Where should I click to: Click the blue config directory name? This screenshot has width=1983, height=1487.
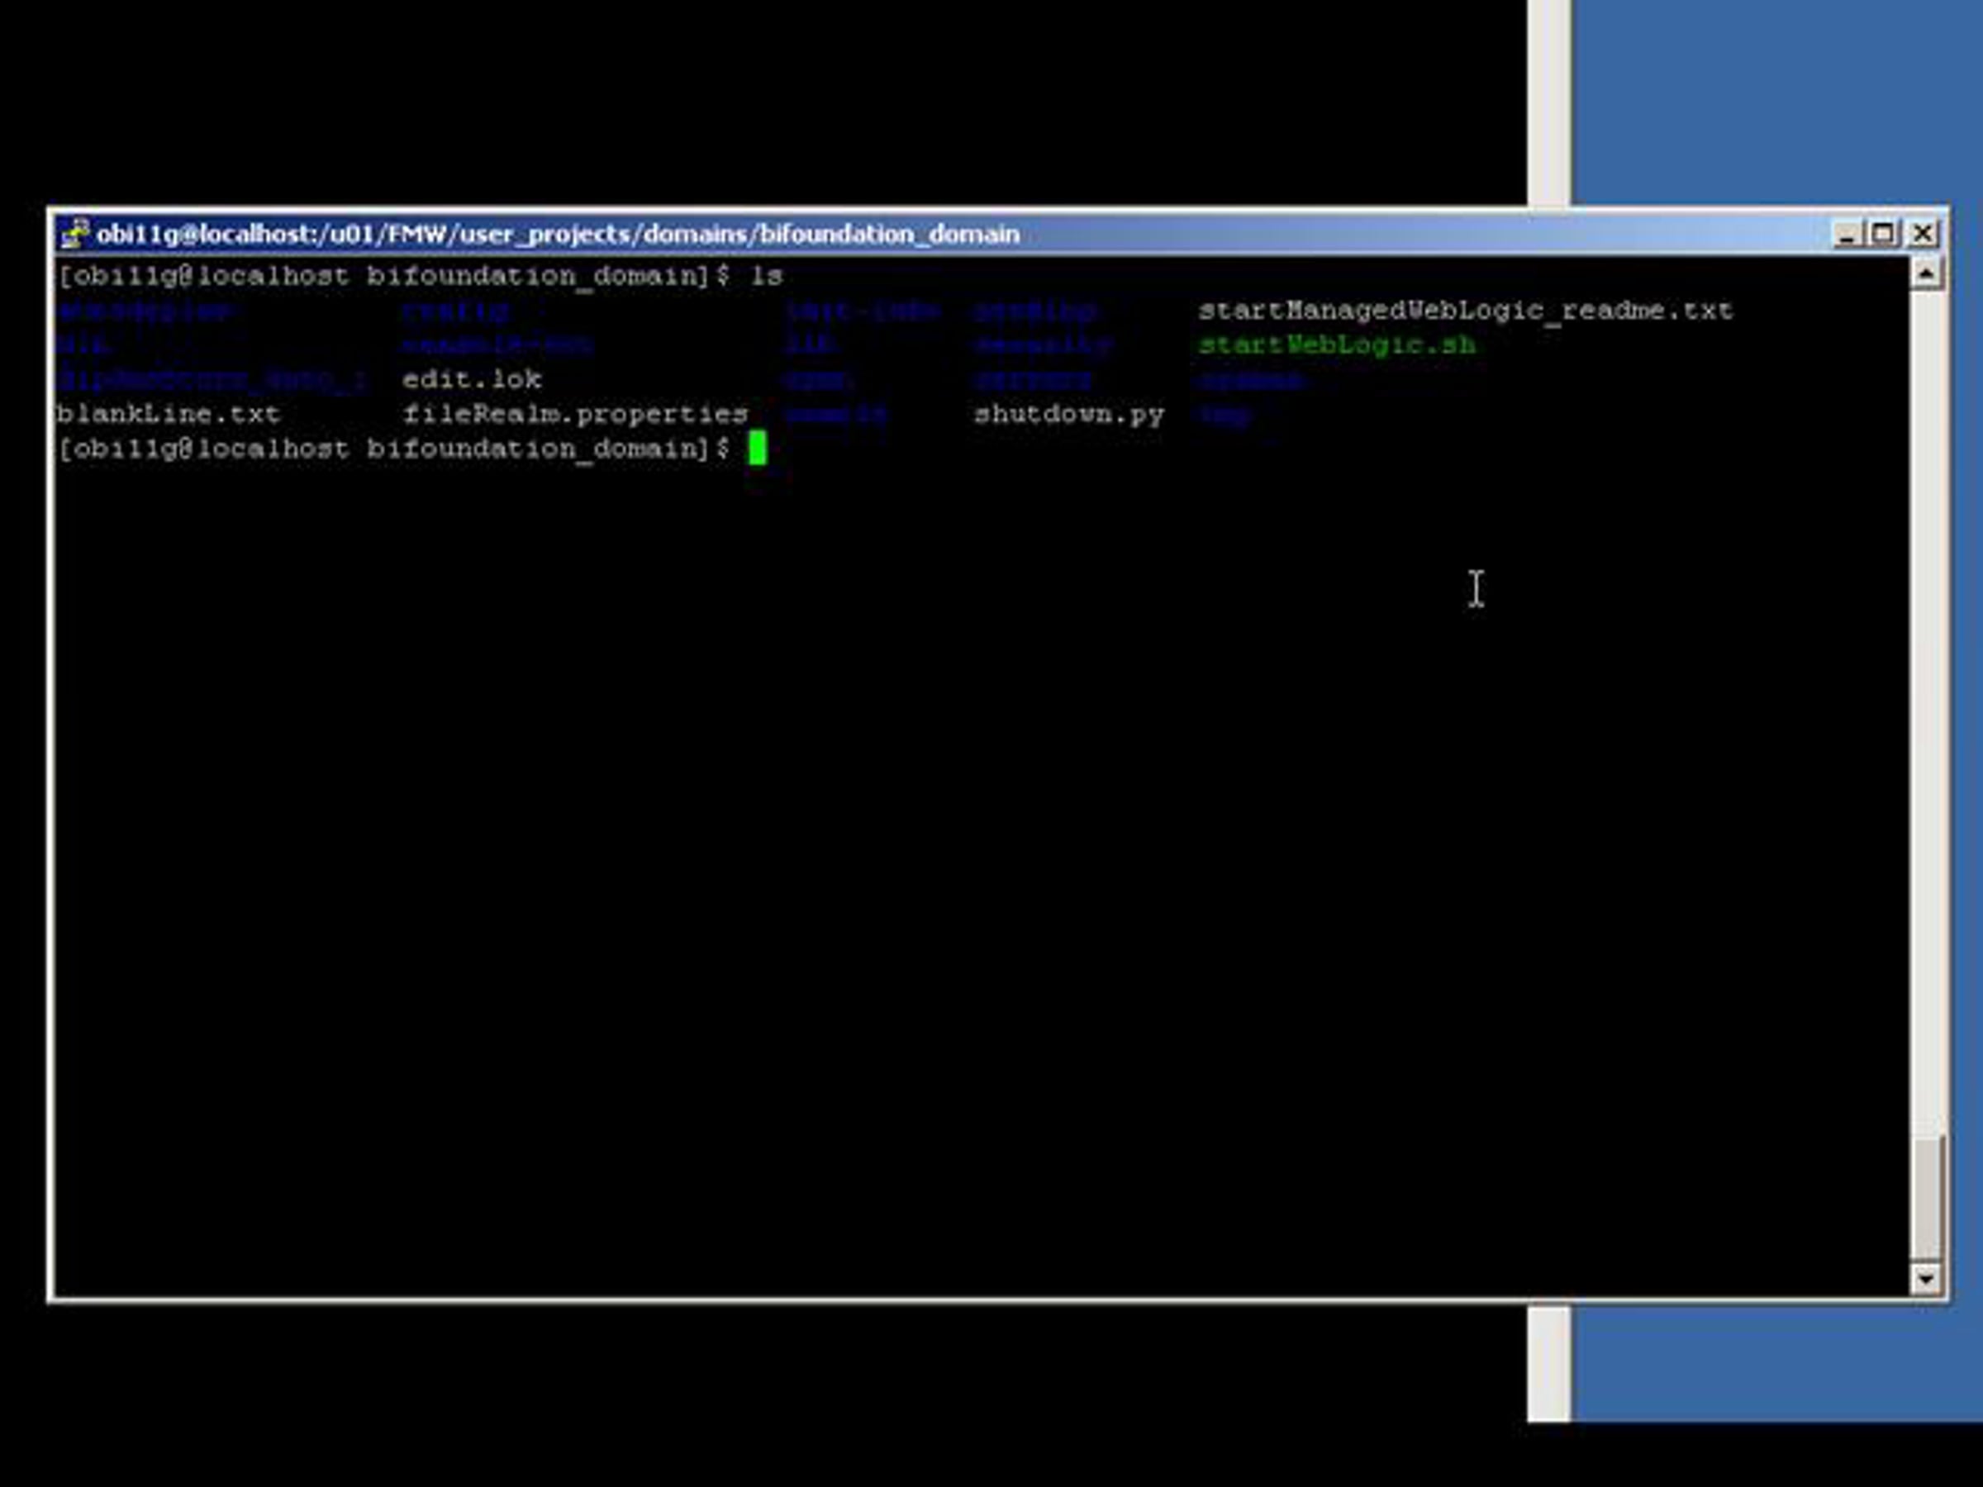[455, 311]
